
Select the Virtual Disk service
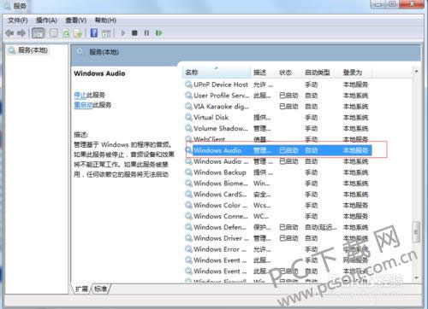(211, 118)
